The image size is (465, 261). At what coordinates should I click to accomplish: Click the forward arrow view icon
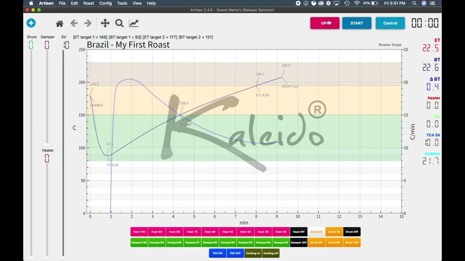click(x=88, y=24)
